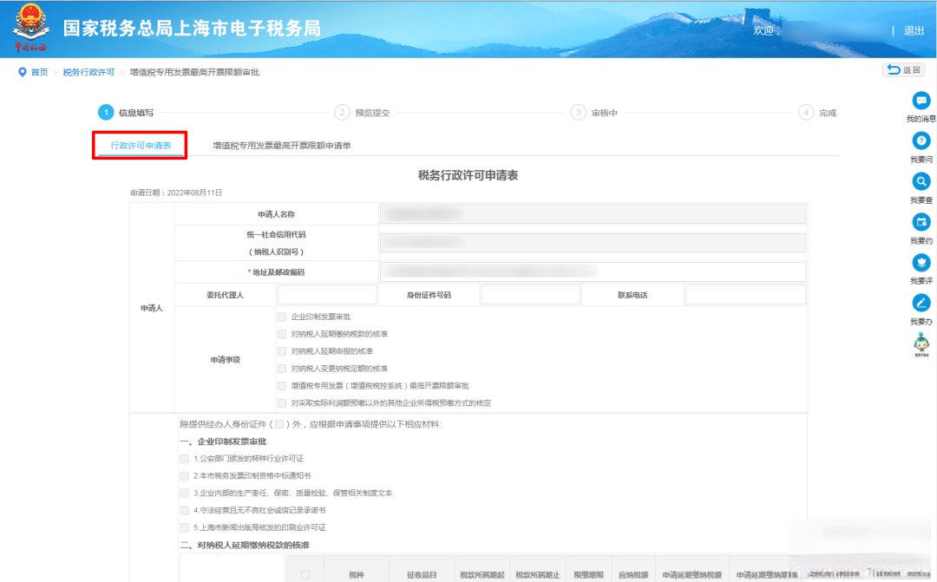Image resolution: width=937 pixels, height=582 pixels.
Task: Open the 我要评 rating icon
Action: (921, 263)
